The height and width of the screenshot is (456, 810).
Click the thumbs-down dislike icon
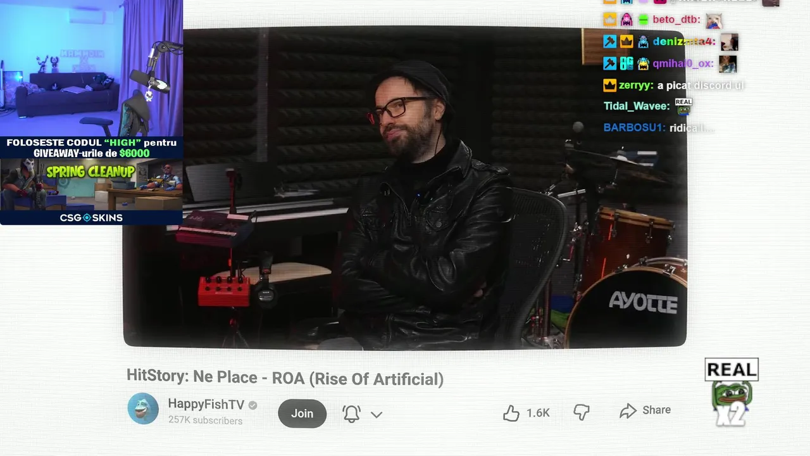[582, 413]
